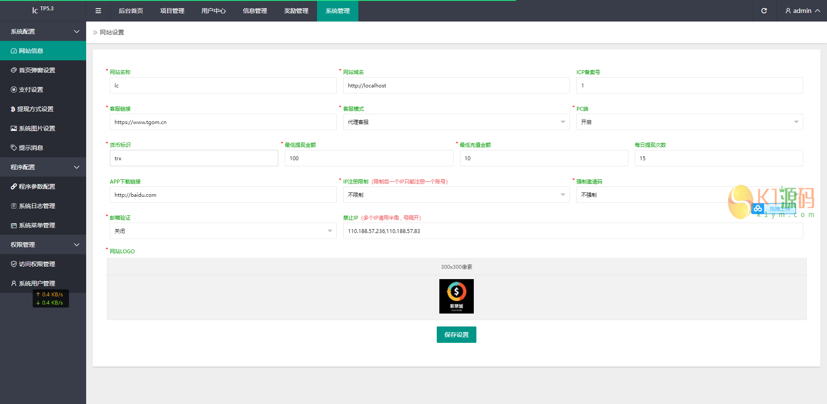The image size is (827, 404).
Task: Open the 邮箱验证 dropdown
Action: 223,231
